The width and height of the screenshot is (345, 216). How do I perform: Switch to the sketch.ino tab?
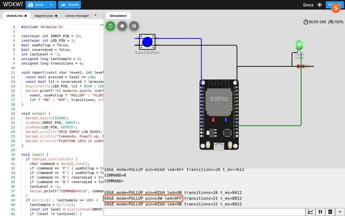[x=16, y=16]
